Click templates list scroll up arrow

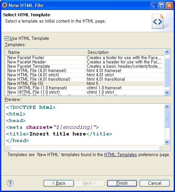click(167, 52)
